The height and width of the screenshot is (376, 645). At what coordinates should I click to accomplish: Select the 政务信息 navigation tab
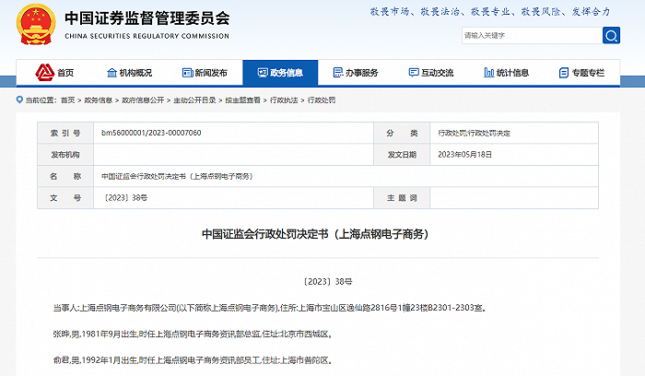(280, 73)
